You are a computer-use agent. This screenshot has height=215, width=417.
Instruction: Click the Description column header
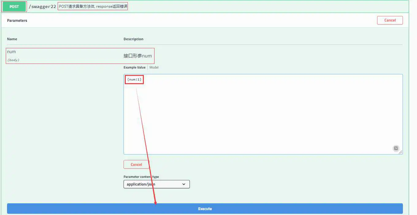coord(133,39)
